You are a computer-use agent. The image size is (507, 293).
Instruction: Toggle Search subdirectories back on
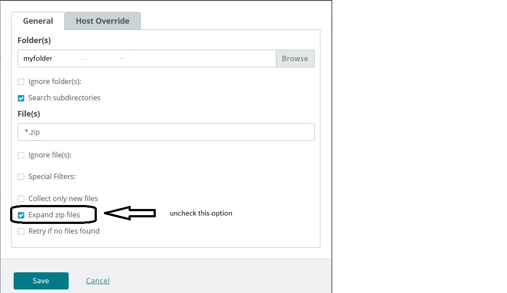pyautogui.click(x=21, y=98)
